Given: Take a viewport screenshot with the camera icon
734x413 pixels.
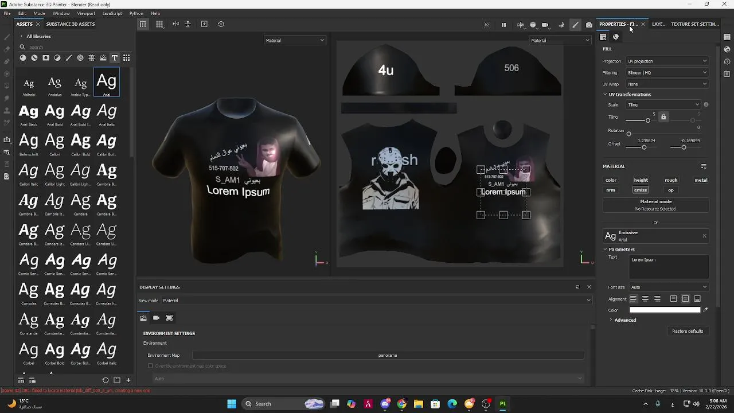Looking at the screenshot, I should [x=589, y=25].
